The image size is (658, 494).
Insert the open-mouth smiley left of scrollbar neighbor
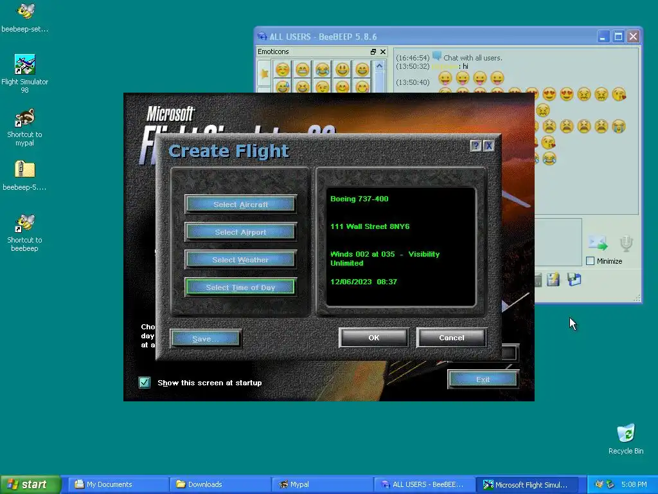(x=342, y=69)
